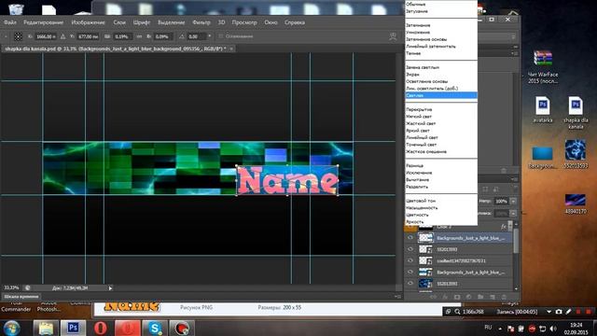Open the Слои menu

[x=119, y=22]
